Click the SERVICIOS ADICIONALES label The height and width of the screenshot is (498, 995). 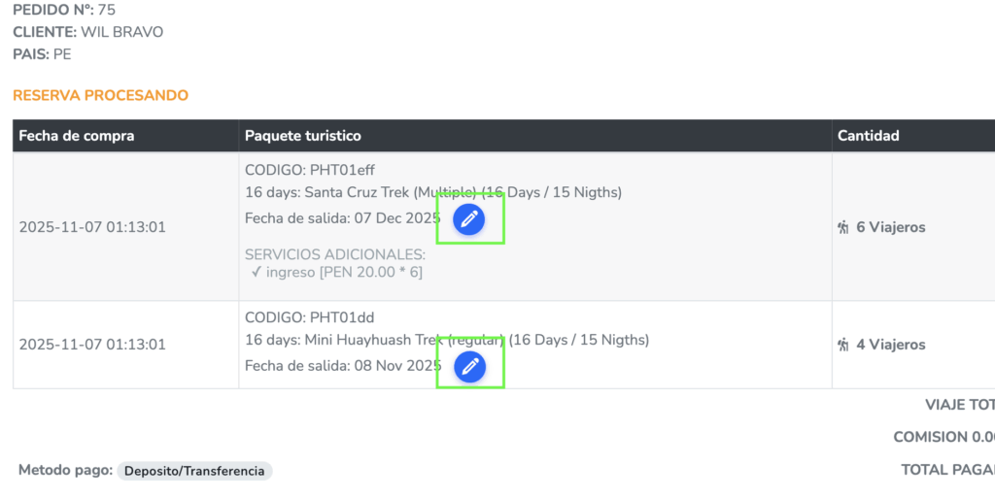click(335, 255)
